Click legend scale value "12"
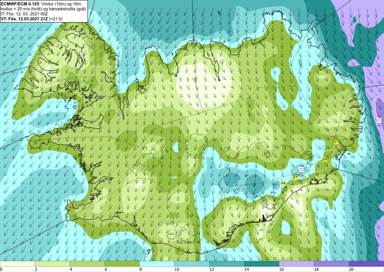Viewport: 384px width, 272px height. (x=212, y=269)
